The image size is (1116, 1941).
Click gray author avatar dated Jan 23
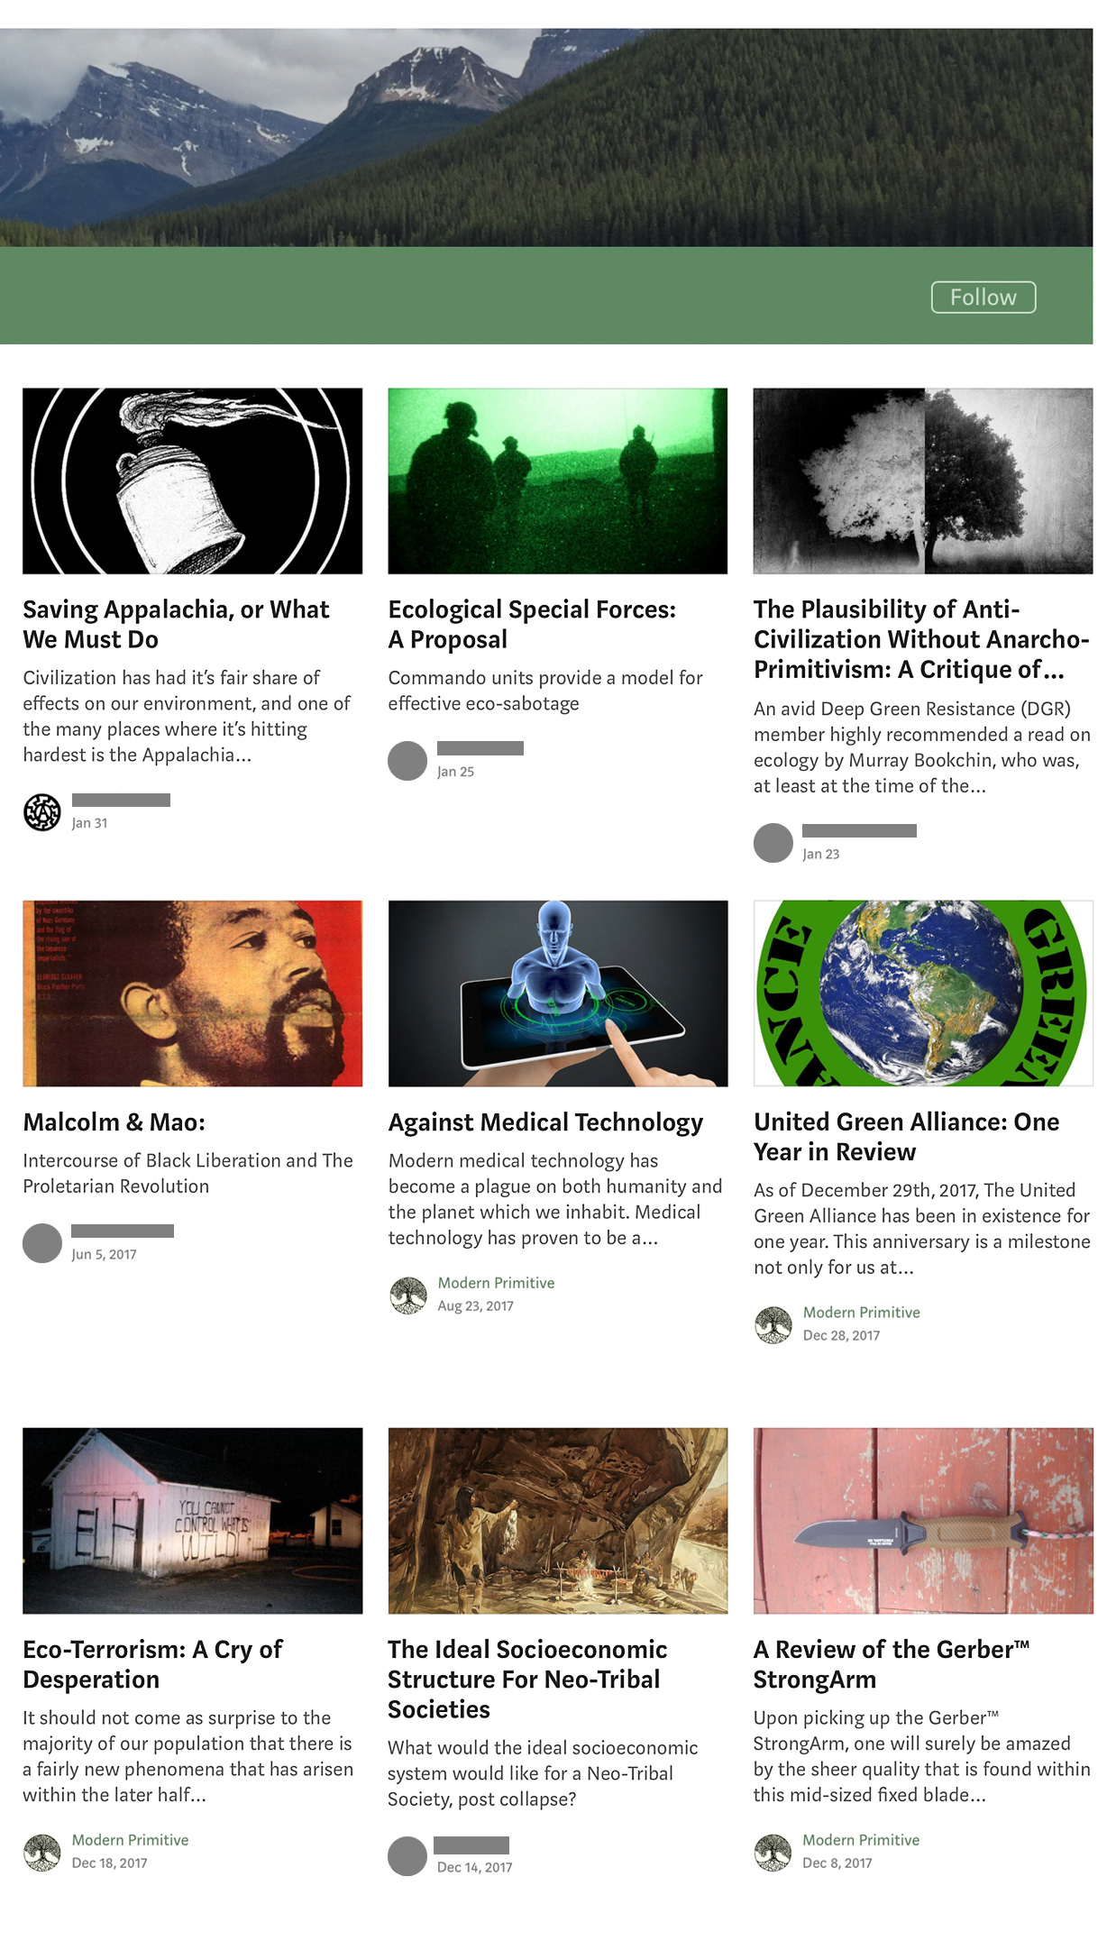[773, 843]
